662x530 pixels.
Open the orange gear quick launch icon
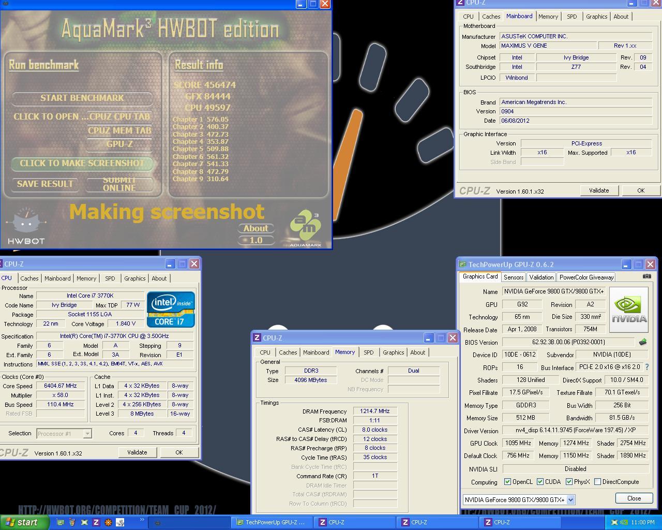pyautogui.click(x=108, y=522)
